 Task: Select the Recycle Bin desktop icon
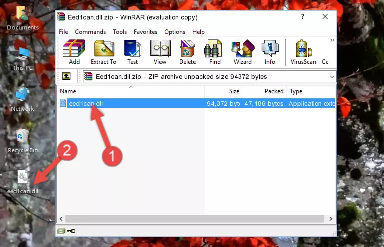point(22,141)
